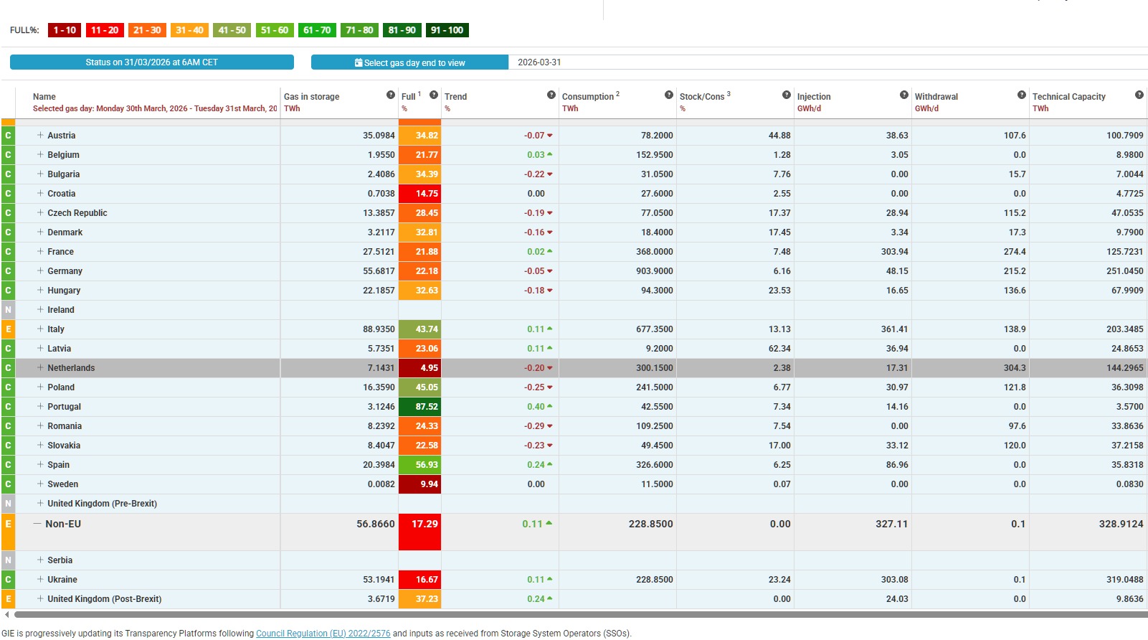Image resolution: width=1148 pixels, height=640 pixels.
Task: Click the 41 - 50 fullness legend swatch
Action: tap(232, 30)
